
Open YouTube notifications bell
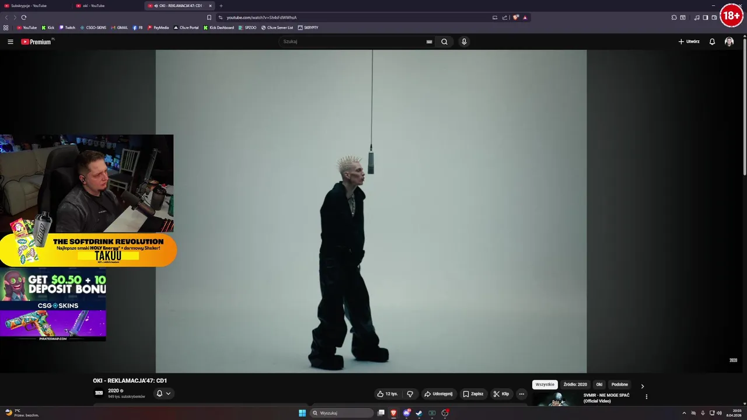click(x=712, y=41)
